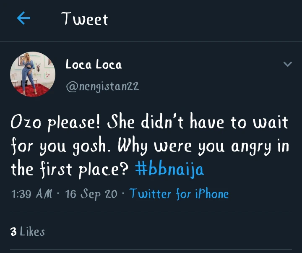Viewport: 302px width, 253px height.
Task: Tap the number 3 in the likes count
Action: pos(13,232)
